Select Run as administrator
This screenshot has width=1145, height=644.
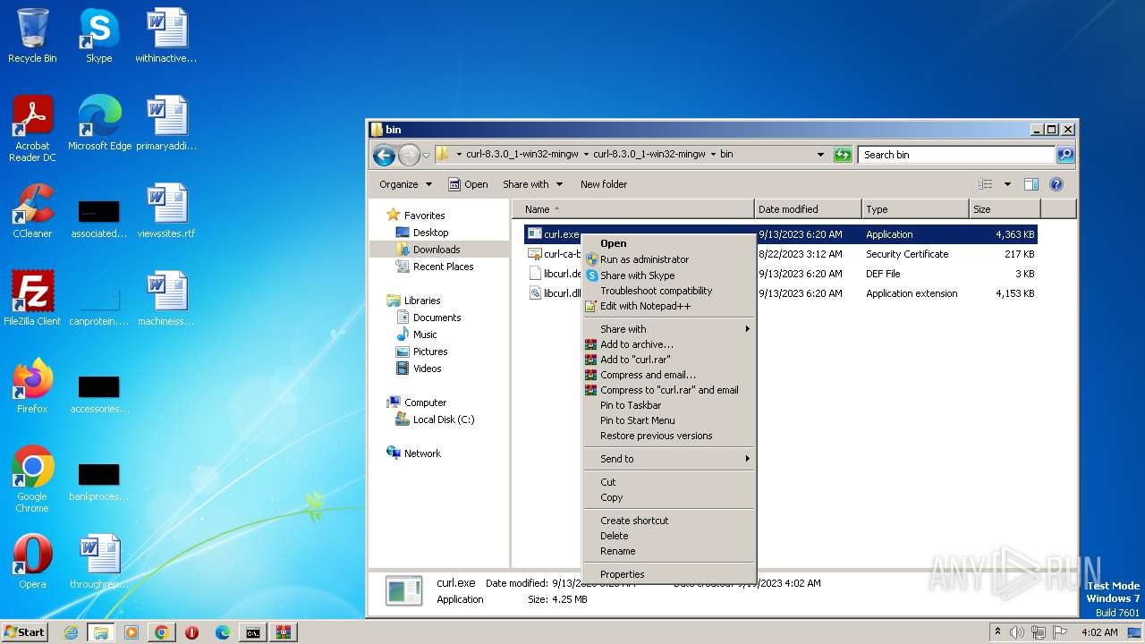667,259
